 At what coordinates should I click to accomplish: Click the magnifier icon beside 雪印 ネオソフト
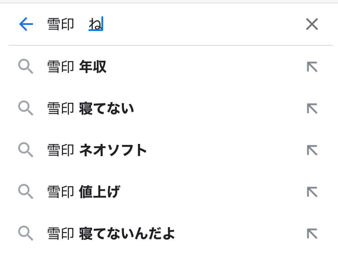coord(26,150)
